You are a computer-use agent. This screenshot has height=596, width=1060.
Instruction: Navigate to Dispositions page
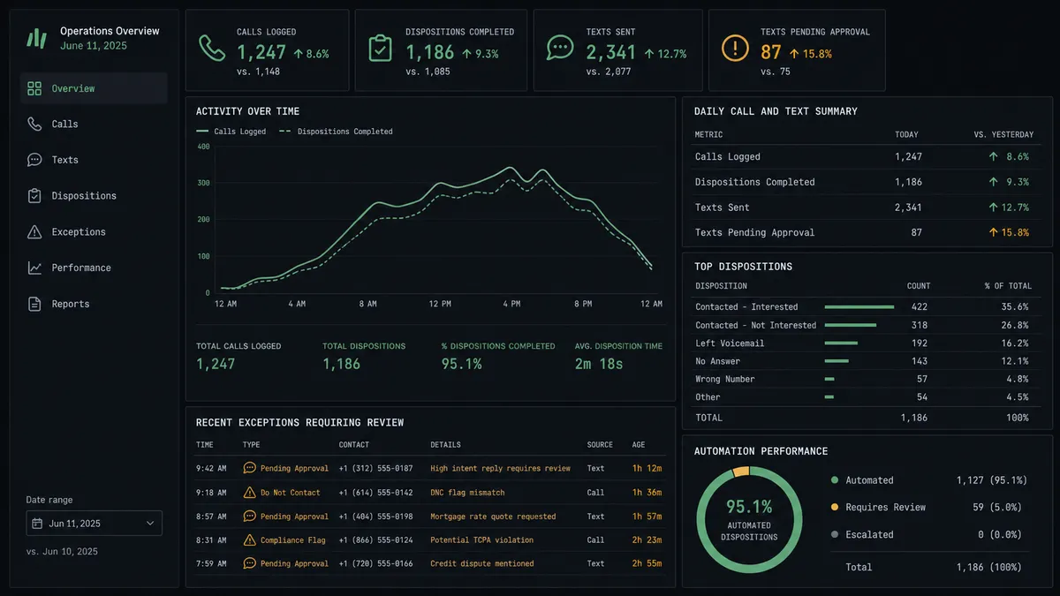[x=94, y=196]
